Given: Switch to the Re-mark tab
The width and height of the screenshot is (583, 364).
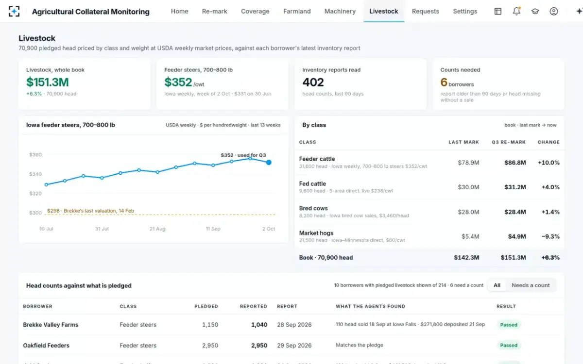Looking at the screenshot, I should point(215,11).
